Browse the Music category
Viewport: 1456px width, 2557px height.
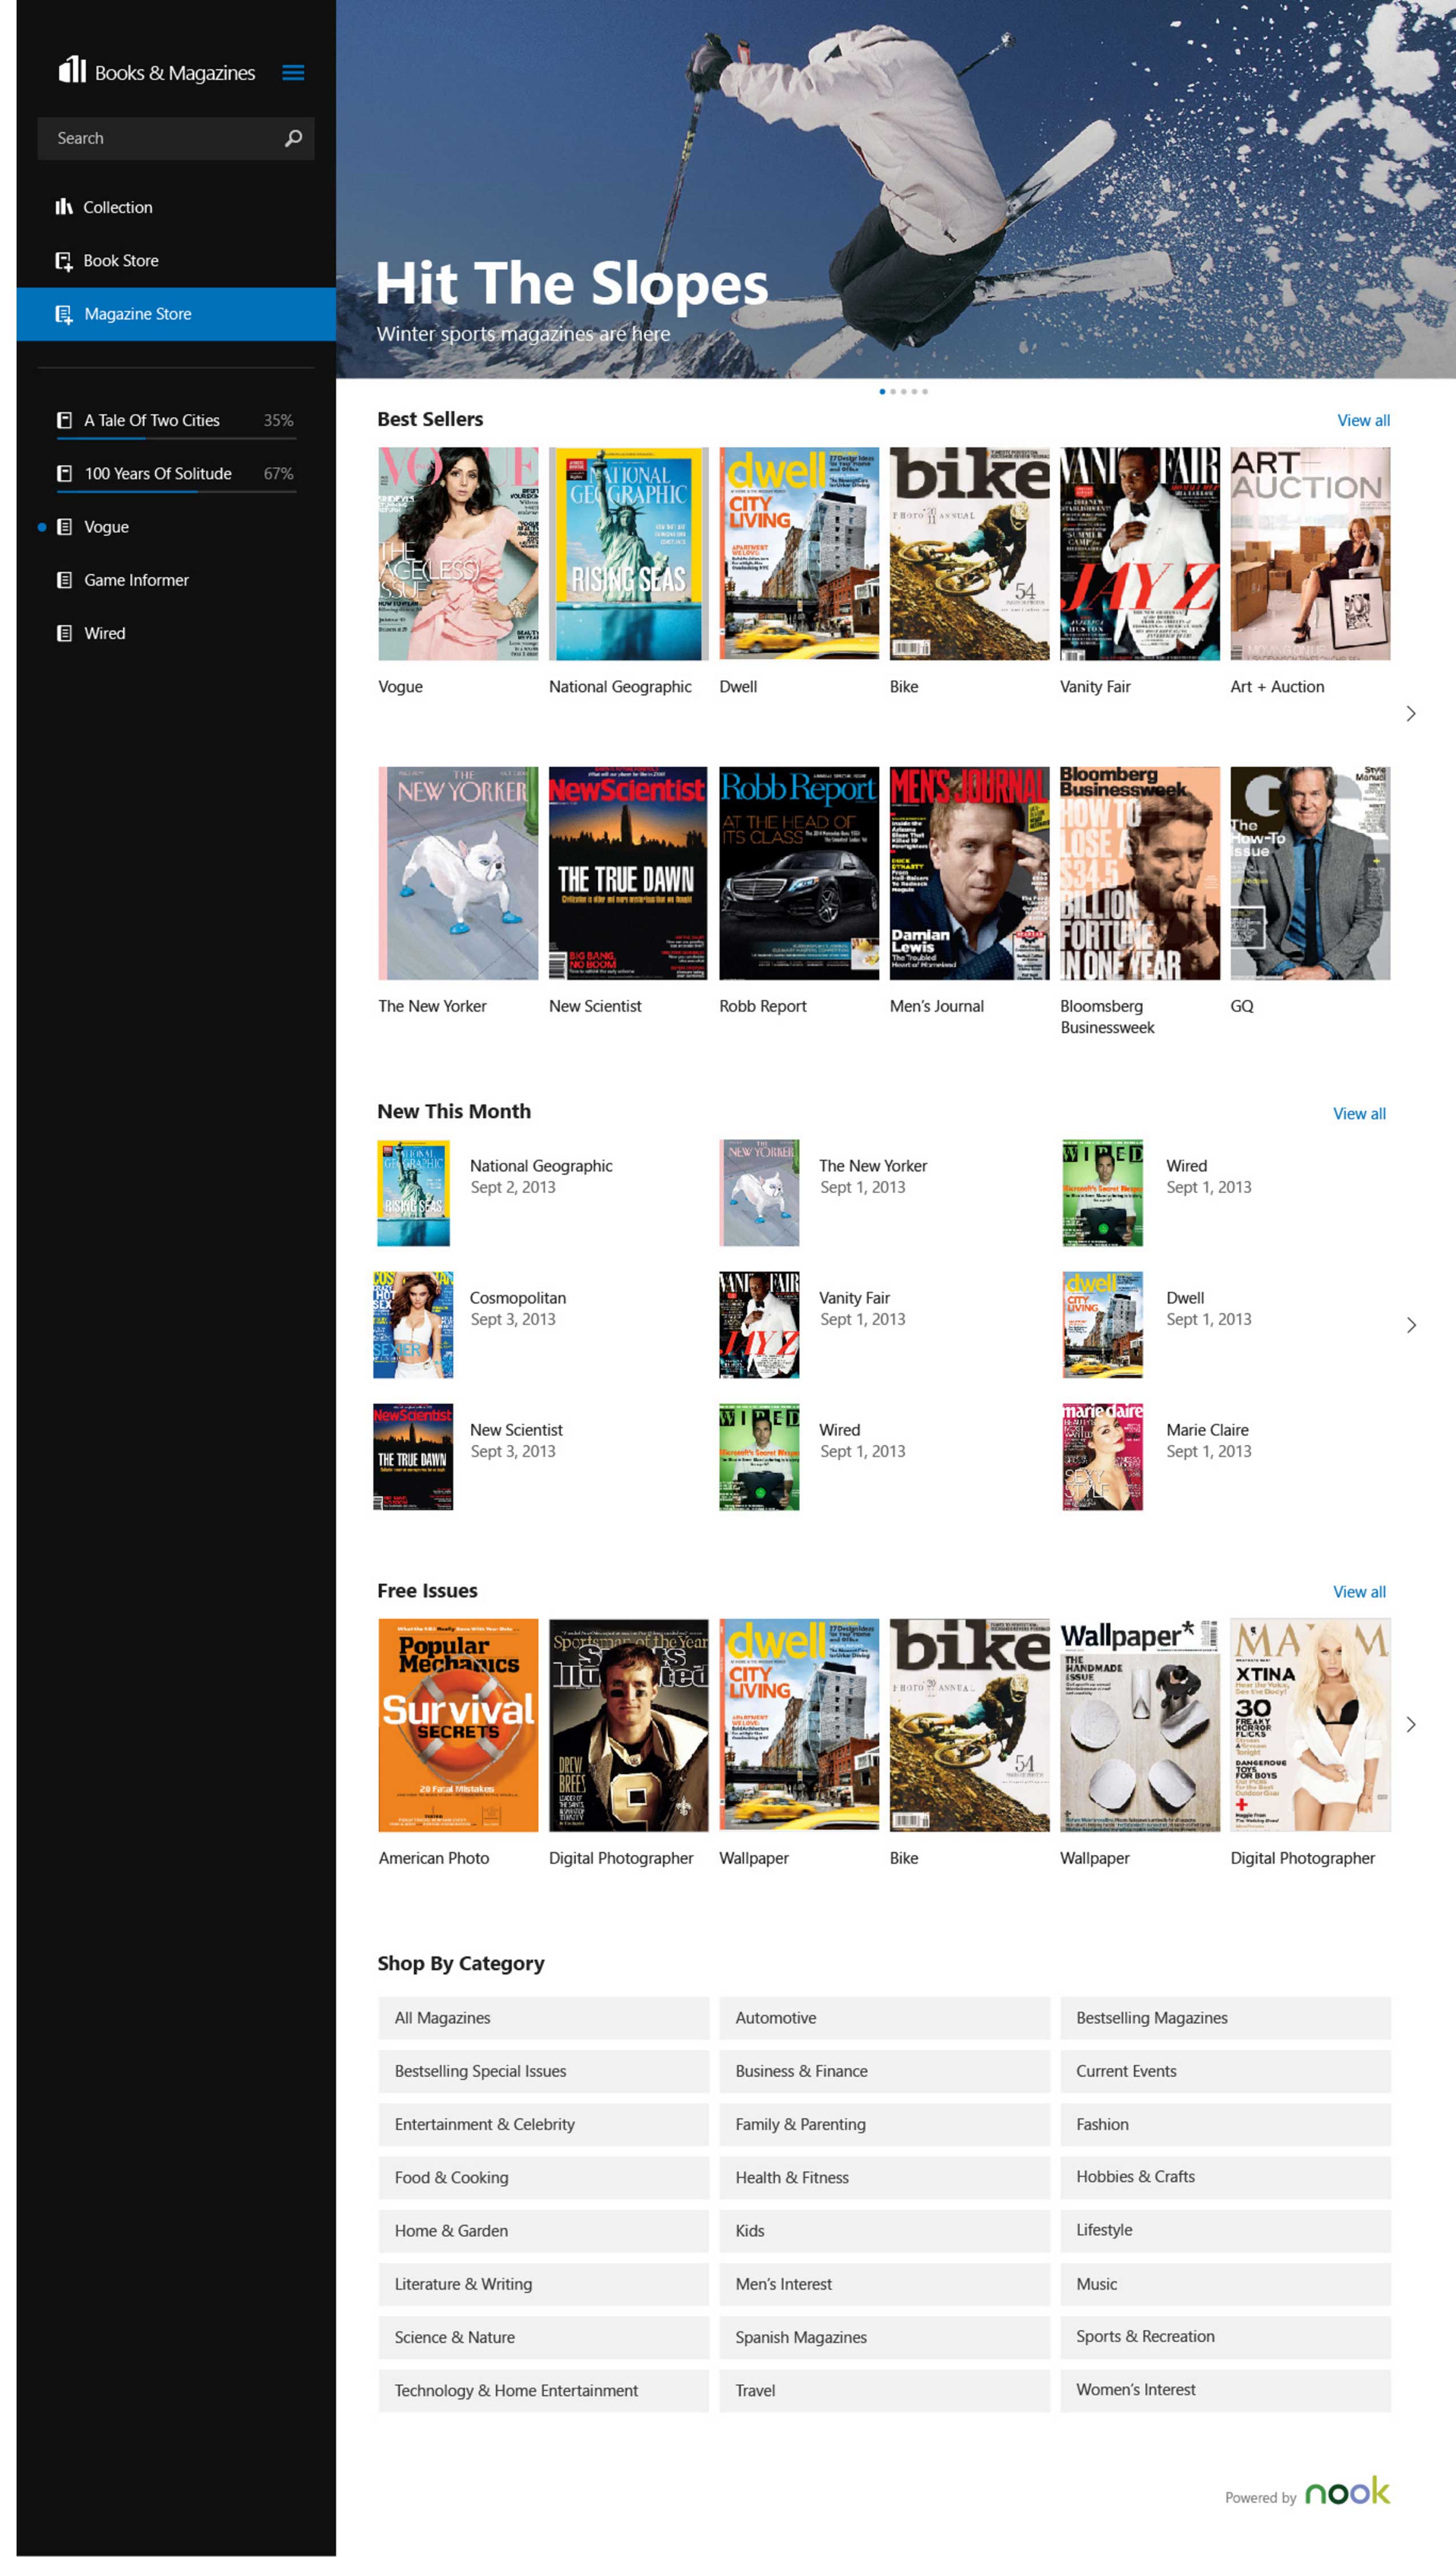(x=1225, y=2284)
